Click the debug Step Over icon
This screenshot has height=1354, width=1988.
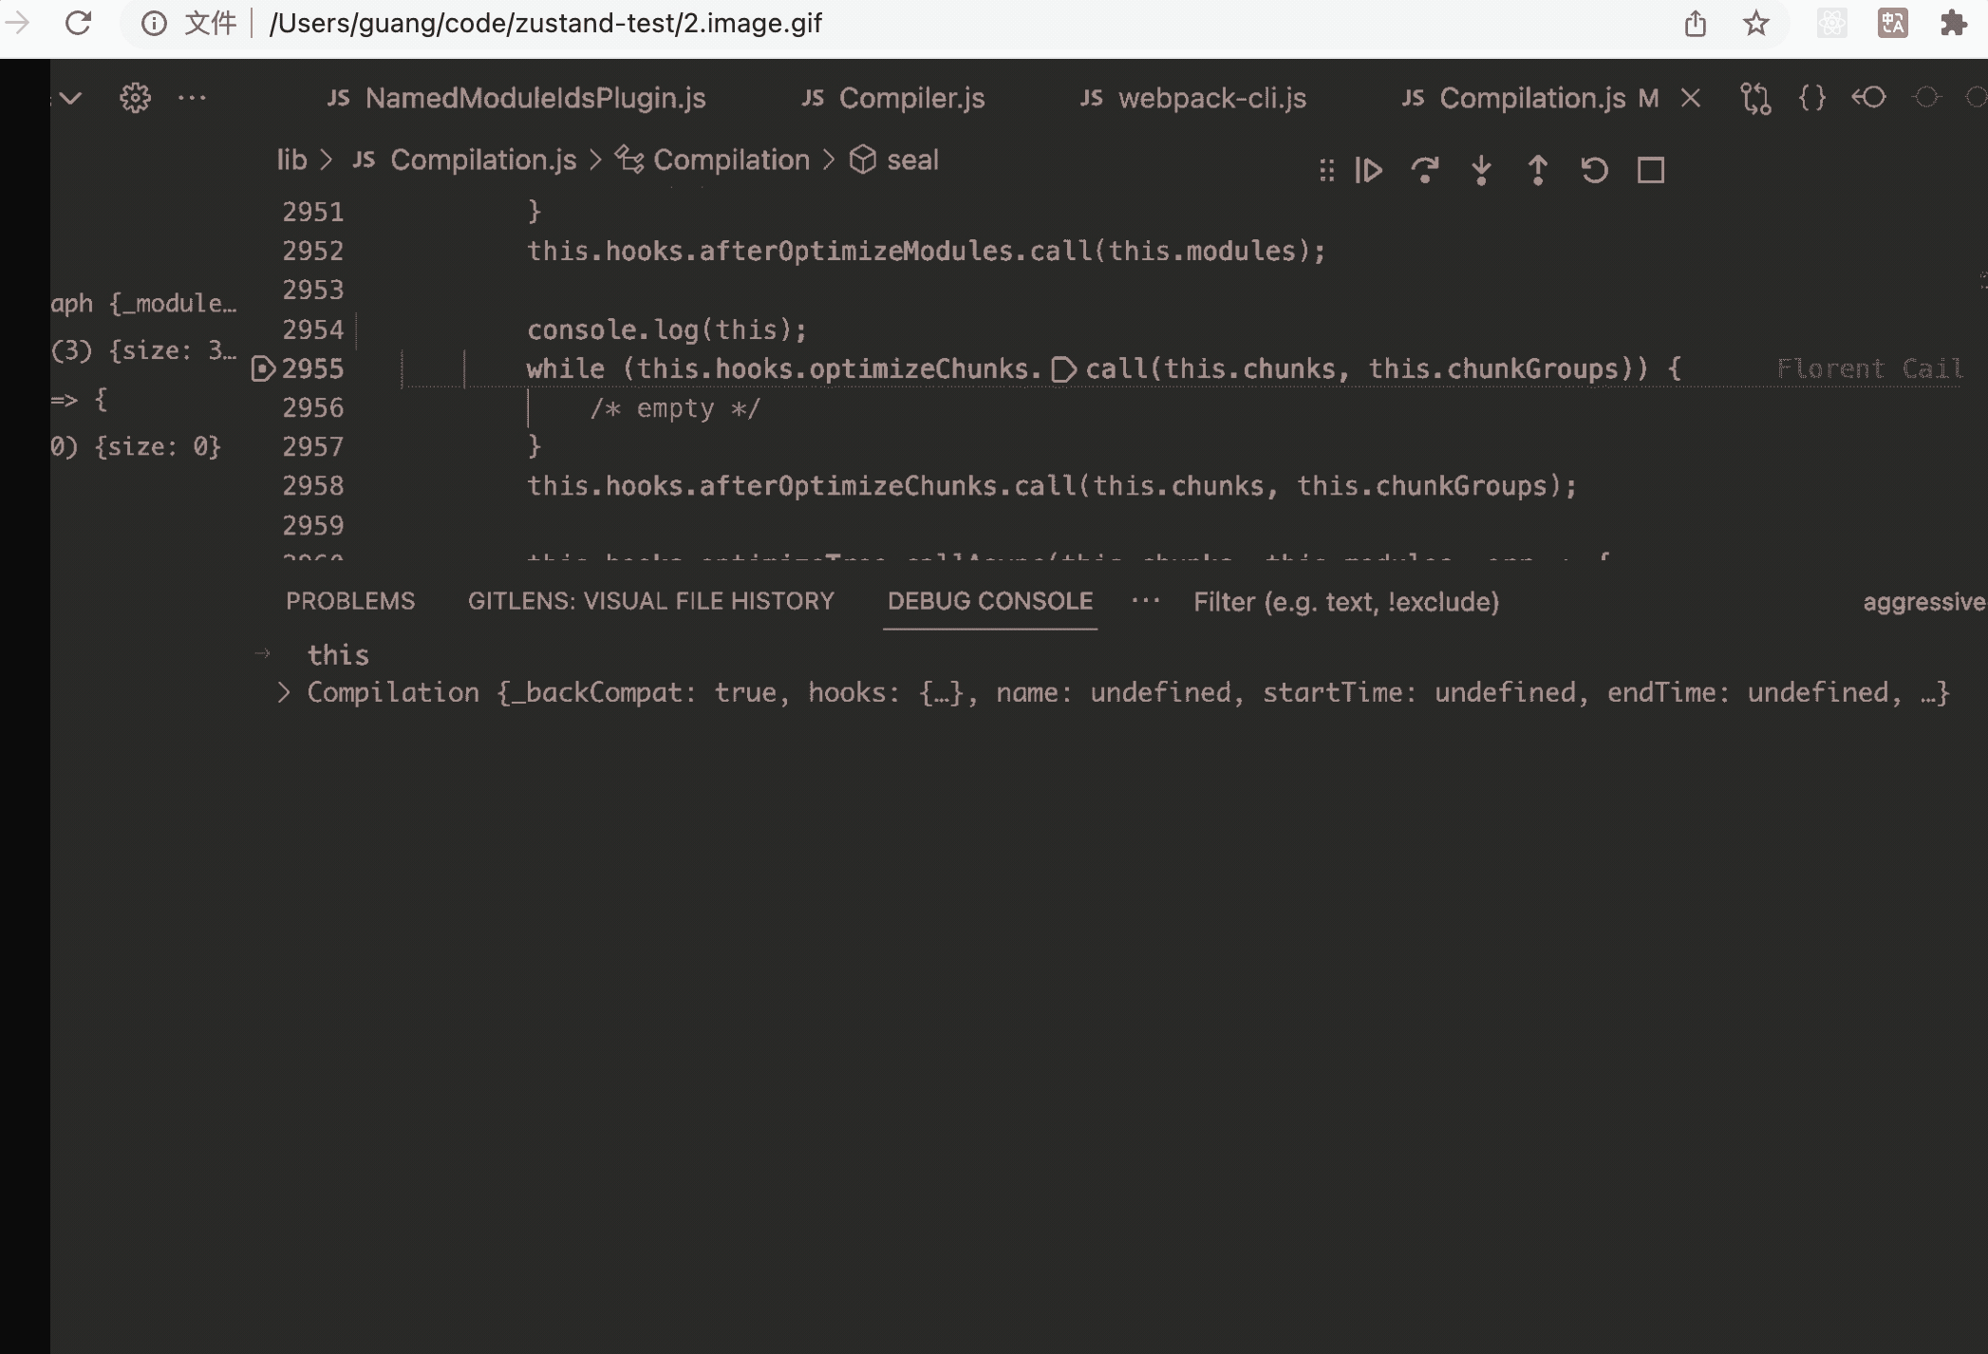[1424, 171]
